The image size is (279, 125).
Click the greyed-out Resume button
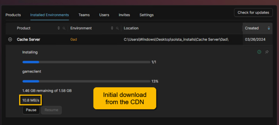(x=51, y=110)
